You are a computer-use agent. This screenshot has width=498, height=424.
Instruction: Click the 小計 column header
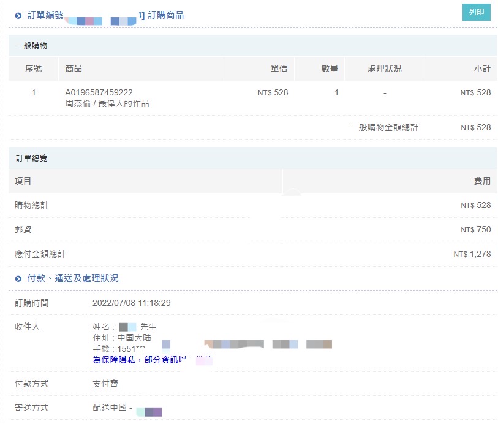(481, 69)
